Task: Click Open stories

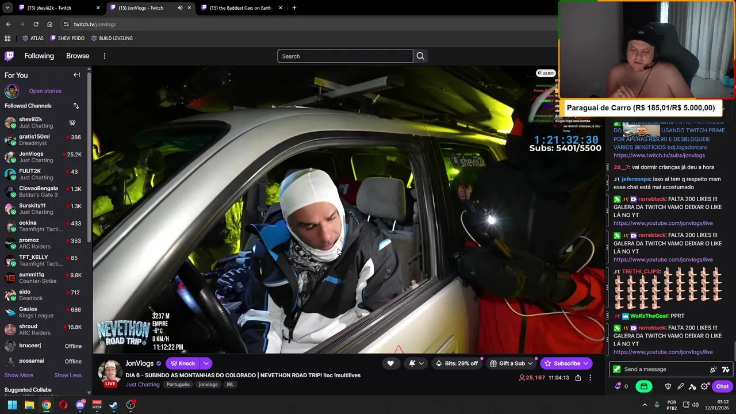Action: coord(45,91)
